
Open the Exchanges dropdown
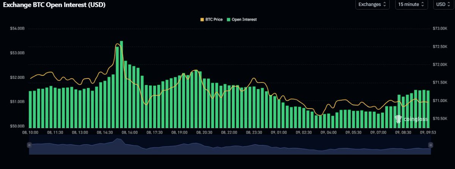(372, 5)
